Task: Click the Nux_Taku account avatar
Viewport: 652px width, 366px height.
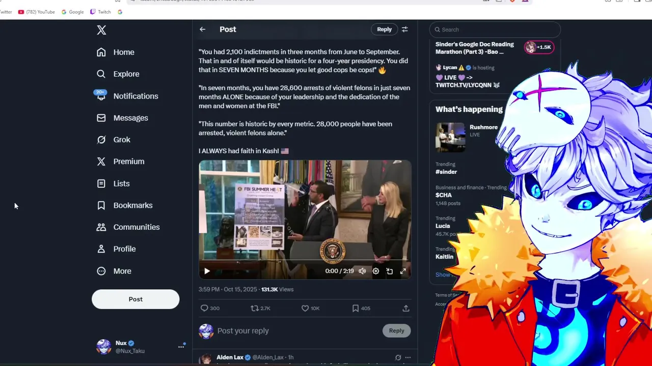Action: tap(104, 347)
